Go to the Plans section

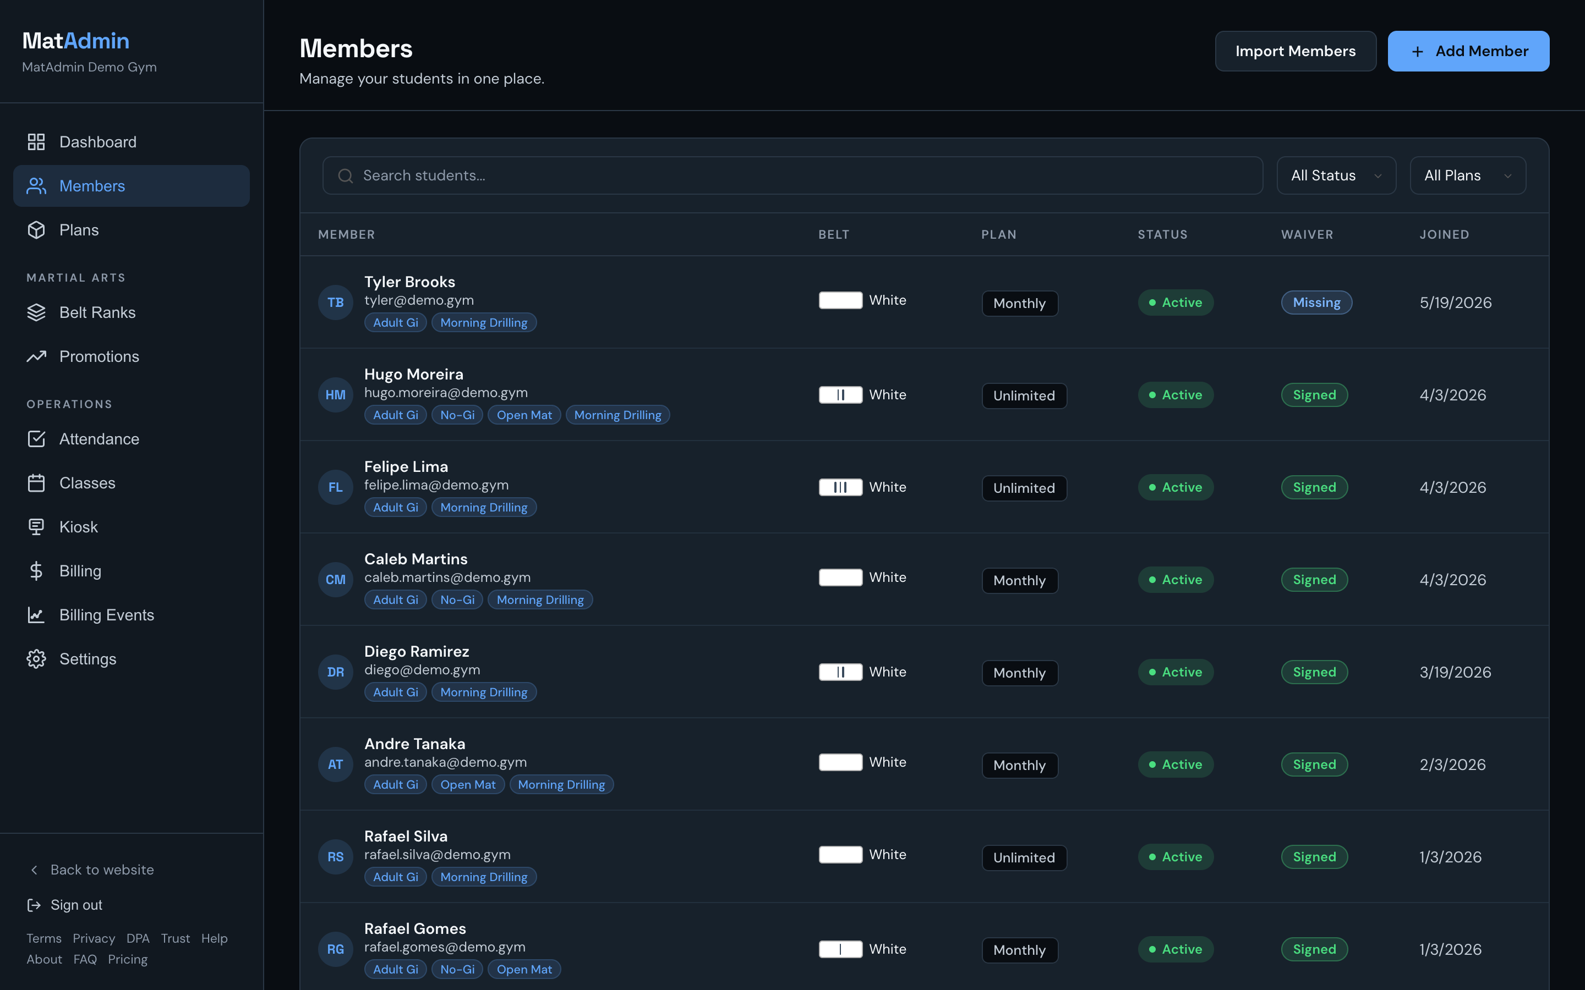[x=131, y=230]
